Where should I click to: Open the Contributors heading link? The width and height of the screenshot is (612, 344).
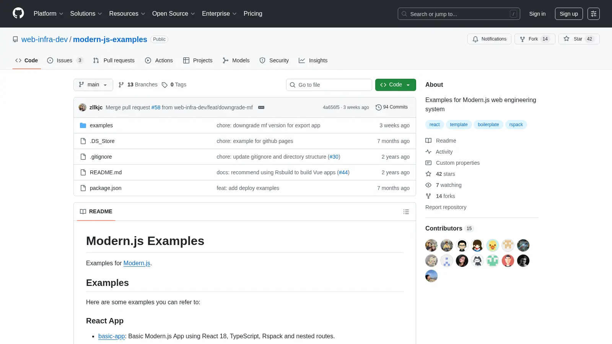tap(449, 229)
